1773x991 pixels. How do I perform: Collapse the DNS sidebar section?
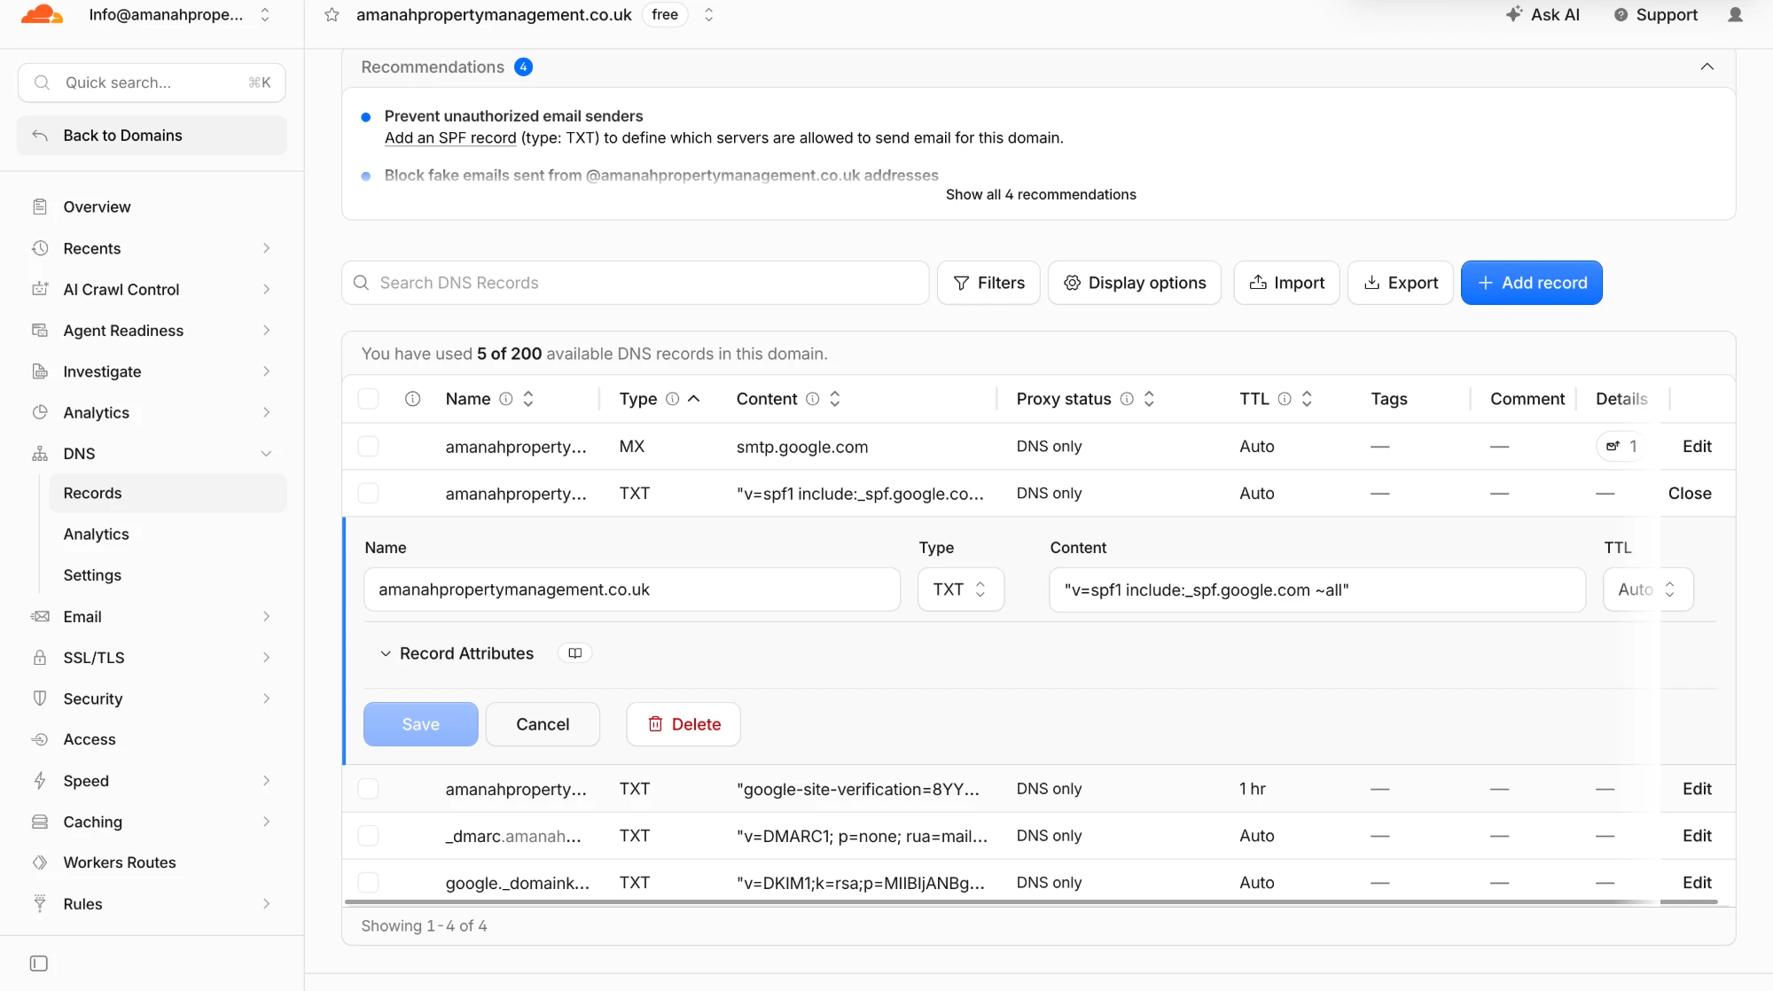point(266,454)
